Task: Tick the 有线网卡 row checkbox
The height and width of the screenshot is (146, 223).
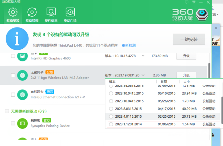Action: 13,95
